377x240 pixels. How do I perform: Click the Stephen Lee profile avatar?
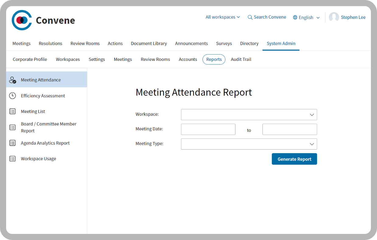tap(334, 17)
